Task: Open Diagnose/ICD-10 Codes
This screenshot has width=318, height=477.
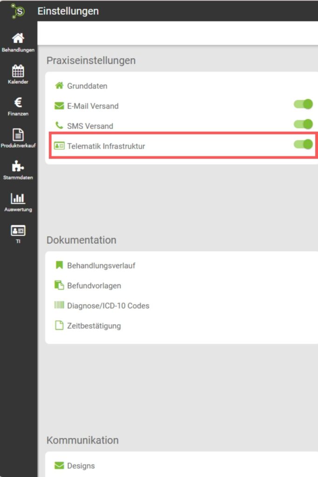Action: pos(108,306)
